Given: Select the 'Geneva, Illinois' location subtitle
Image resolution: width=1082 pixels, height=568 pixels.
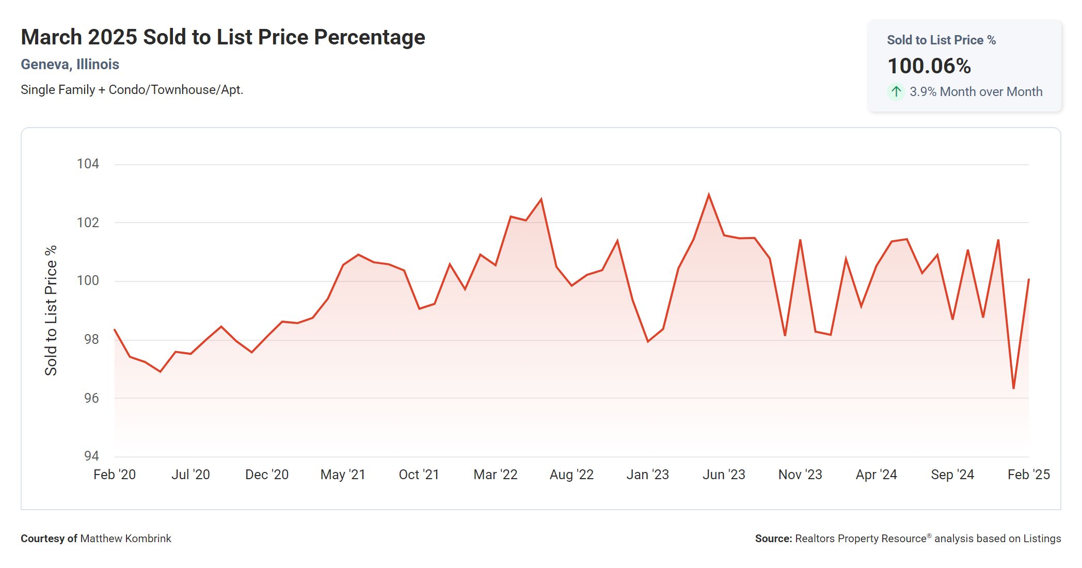Looking at the screenshot, I should coord(70,65).
